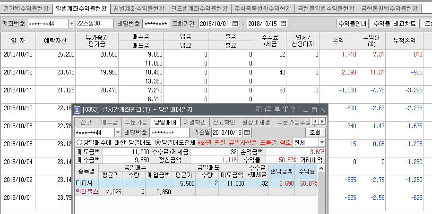Click the 수익률 column header in popup table
Viewport: 432px width, 214px height.
(x=306, y=172)
